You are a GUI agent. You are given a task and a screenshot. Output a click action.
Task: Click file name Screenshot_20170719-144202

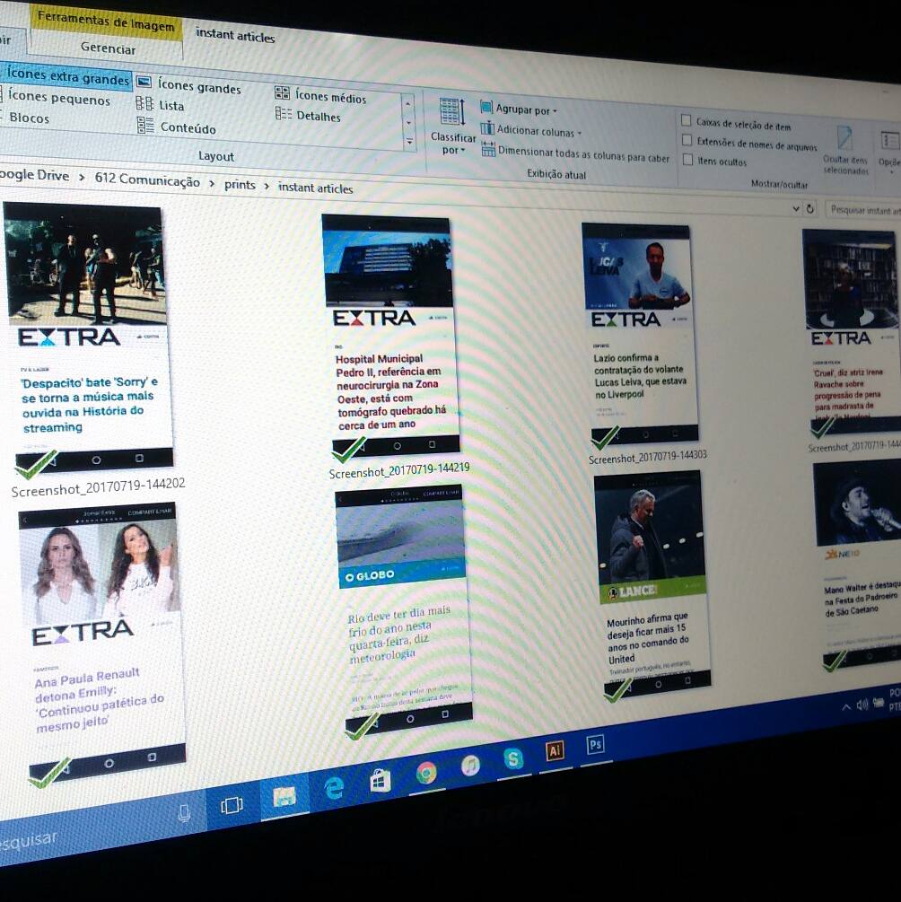pos(99,486)
